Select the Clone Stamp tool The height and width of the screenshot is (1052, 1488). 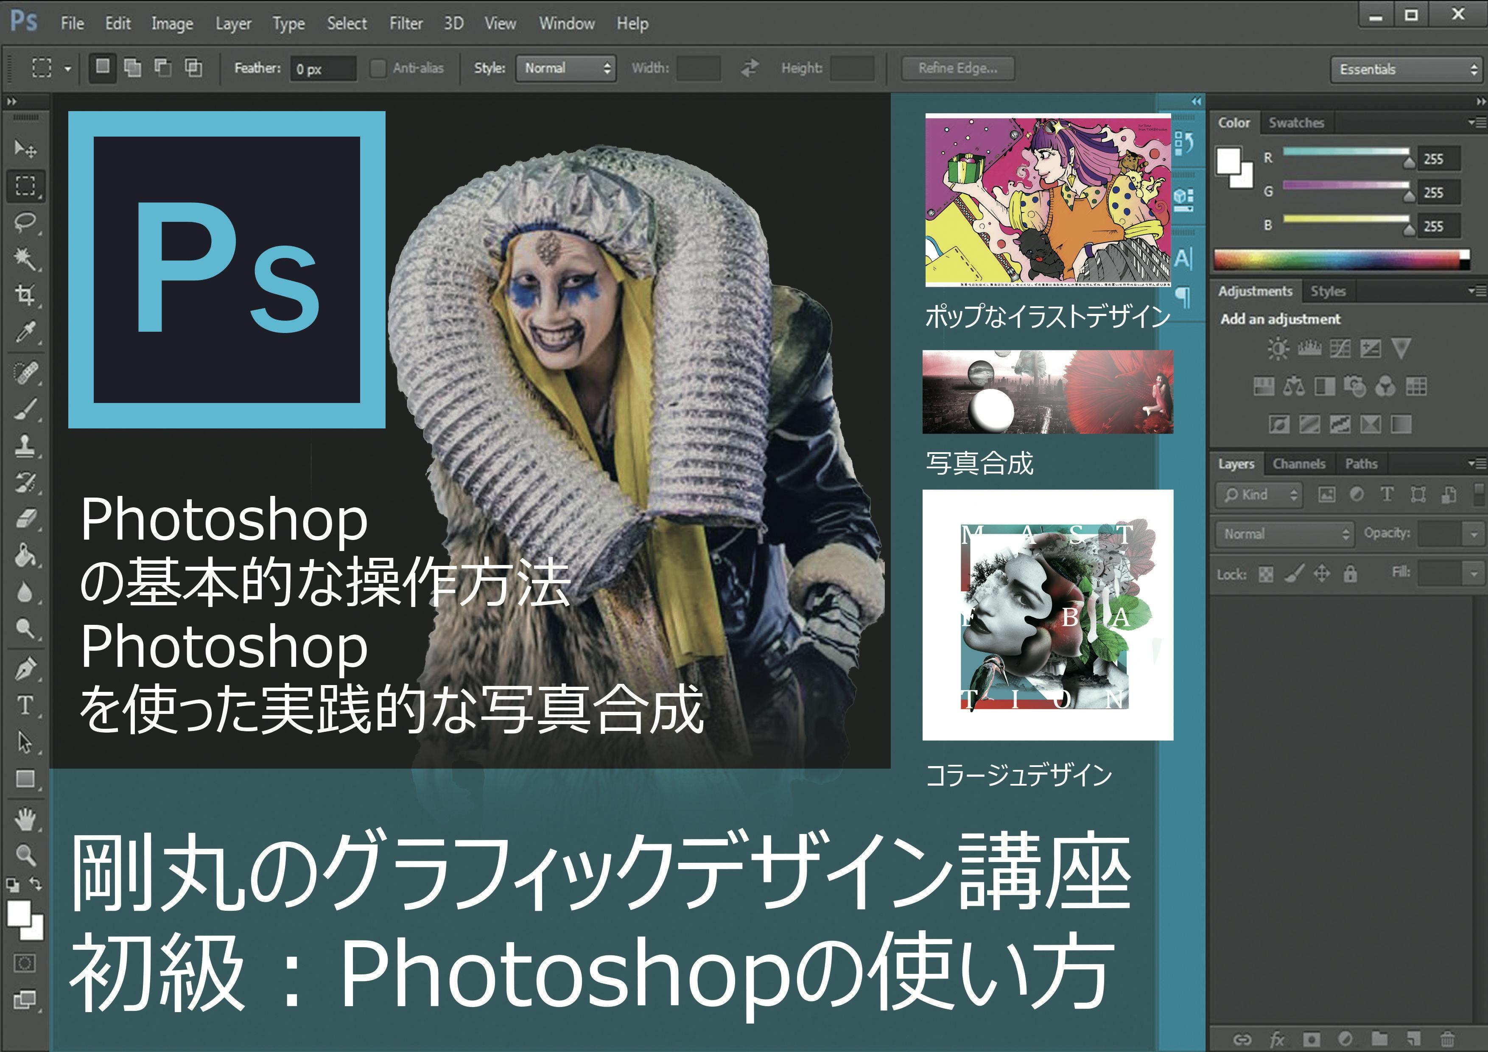point(25,445)
